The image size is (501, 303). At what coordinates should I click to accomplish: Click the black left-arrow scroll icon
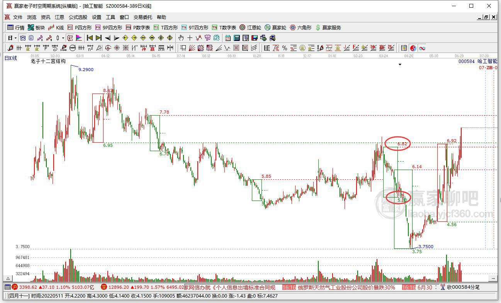click(x=108, y=38)
